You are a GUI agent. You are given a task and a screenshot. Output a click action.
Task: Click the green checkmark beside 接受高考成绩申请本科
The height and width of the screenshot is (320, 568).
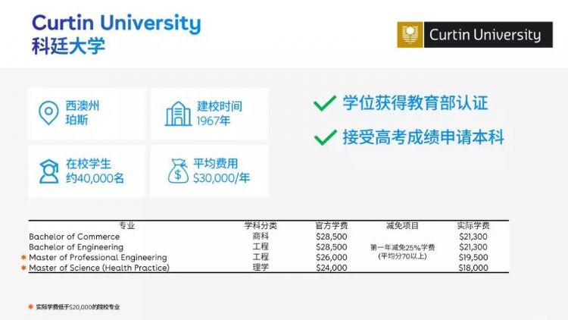pos(325,137)
